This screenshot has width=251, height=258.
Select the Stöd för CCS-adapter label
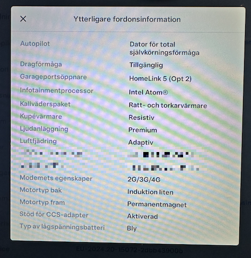(x=54, y=215)
